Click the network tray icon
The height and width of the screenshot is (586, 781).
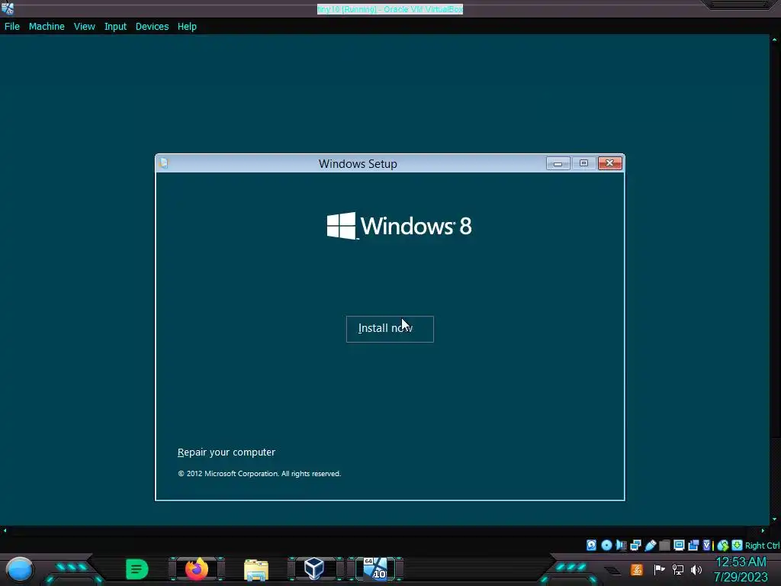pos(678,569)
